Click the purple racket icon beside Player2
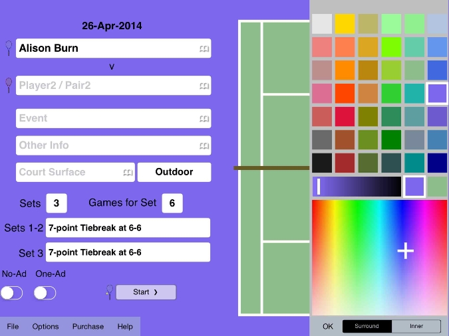The height and width of the screenshot is (336, 449). (x=9, y=85)
